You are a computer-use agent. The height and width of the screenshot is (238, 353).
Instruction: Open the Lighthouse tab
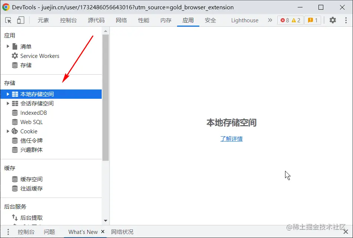245,20
